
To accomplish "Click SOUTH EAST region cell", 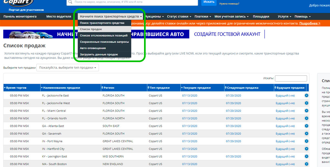I will click(x=111, y=126).
